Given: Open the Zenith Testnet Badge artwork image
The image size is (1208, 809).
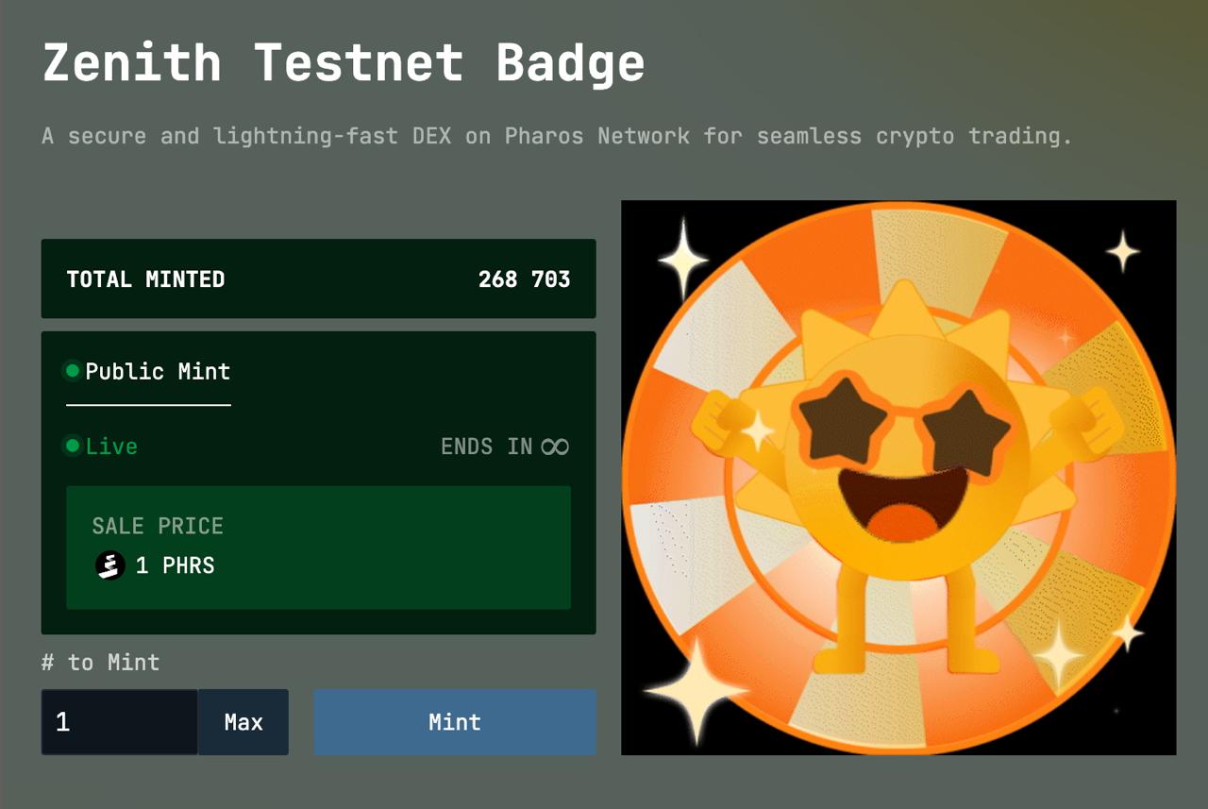Looking at the screenshot, I should (898, 478).
